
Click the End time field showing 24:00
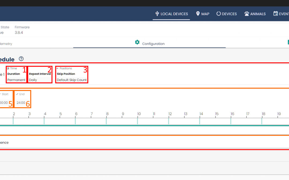coord(21,103)
